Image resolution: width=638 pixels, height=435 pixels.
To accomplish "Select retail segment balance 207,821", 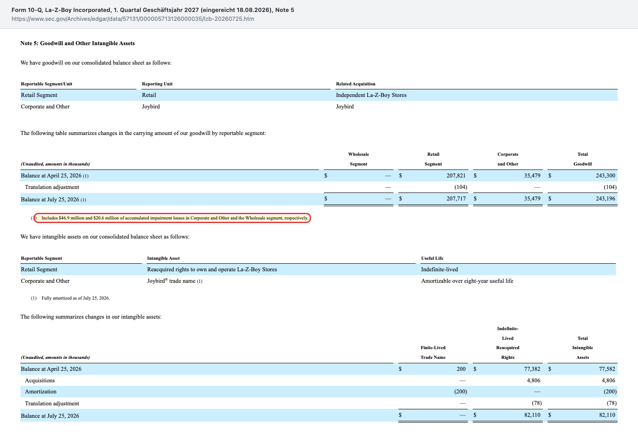I will [x=456, y=176].
